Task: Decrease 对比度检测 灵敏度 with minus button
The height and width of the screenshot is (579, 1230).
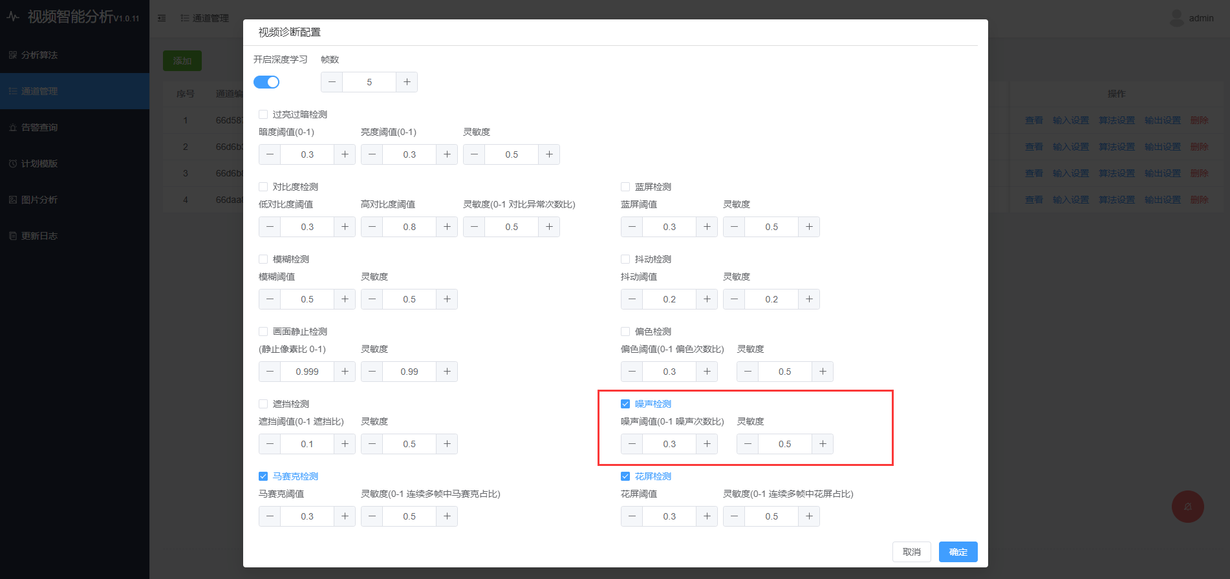Action: click(474, 227)
